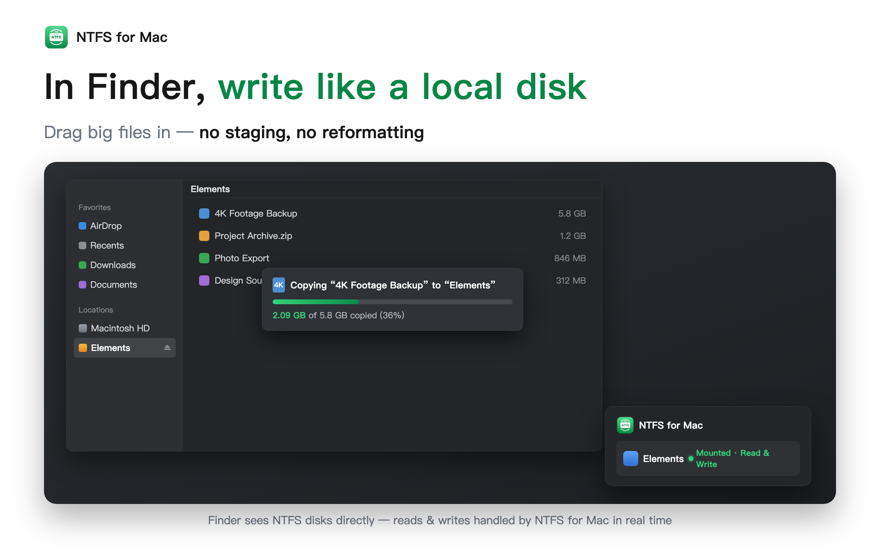880x550 pixels.
Task: Click the 1.2 GB size value
Action: [x=573, y=236]
